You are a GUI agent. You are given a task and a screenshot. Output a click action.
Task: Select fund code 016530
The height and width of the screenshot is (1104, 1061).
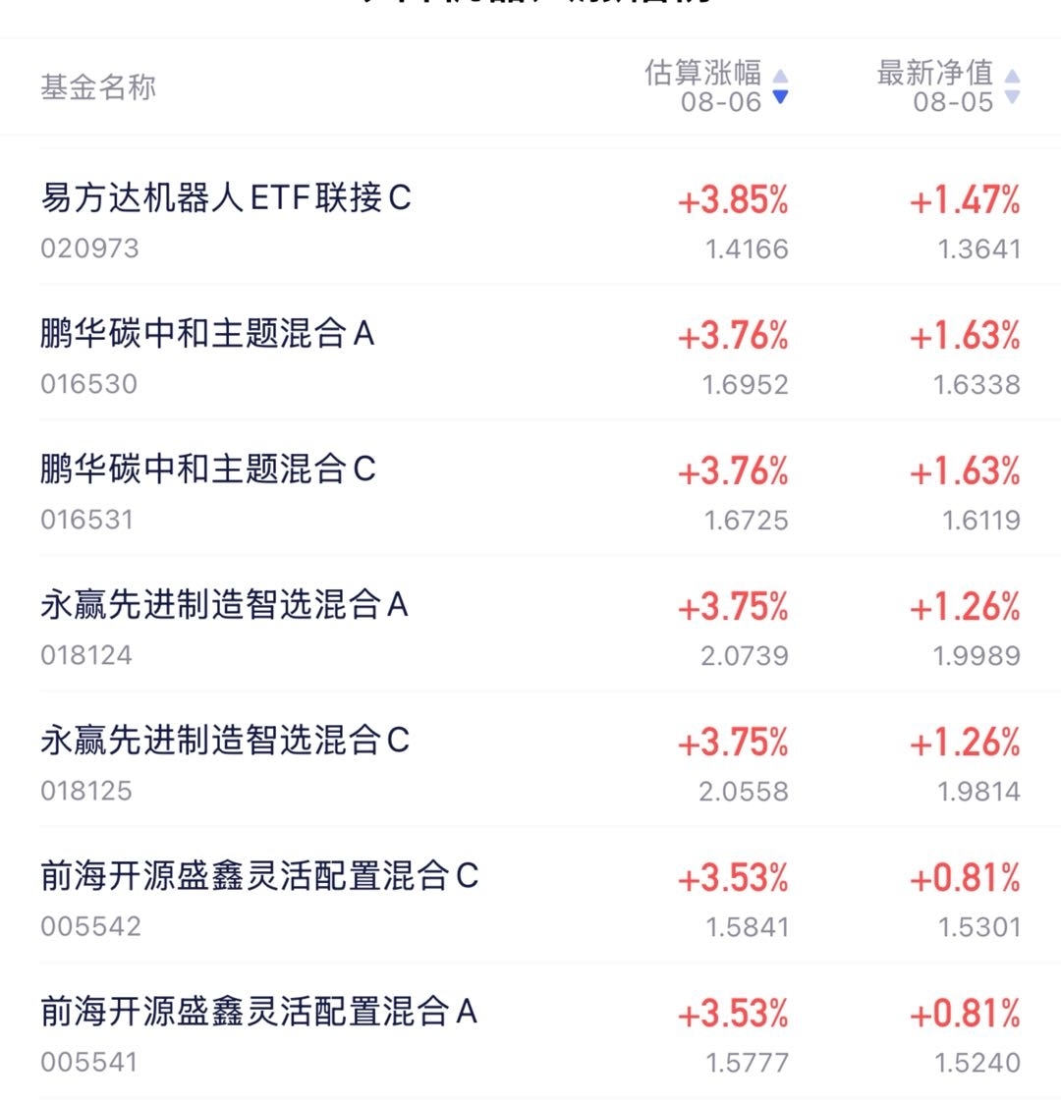(88, 384)
